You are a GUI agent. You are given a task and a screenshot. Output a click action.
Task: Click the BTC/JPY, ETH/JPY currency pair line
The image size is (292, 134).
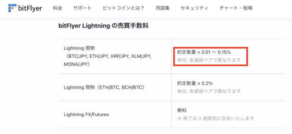pyautogui.click(x=108, y=56)
